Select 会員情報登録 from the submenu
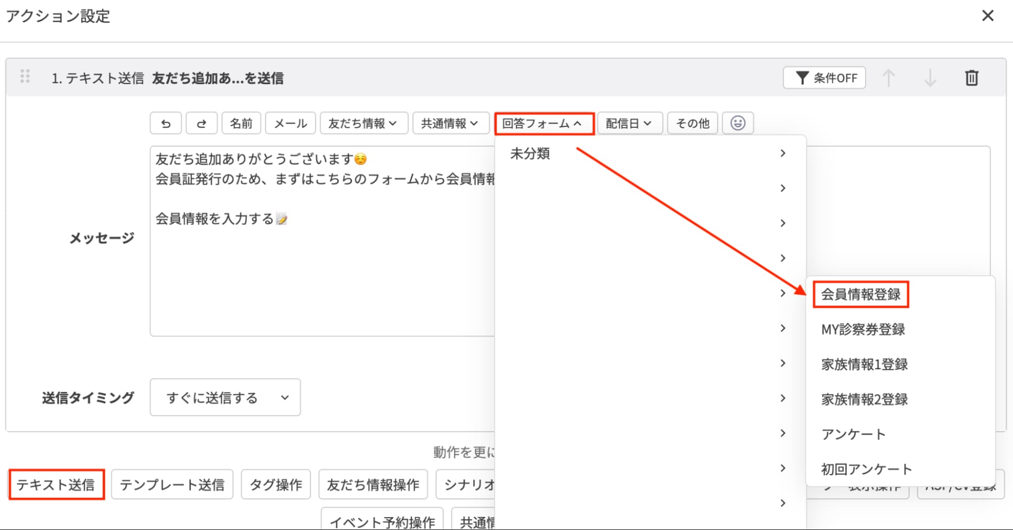 [x=860, y=295]
